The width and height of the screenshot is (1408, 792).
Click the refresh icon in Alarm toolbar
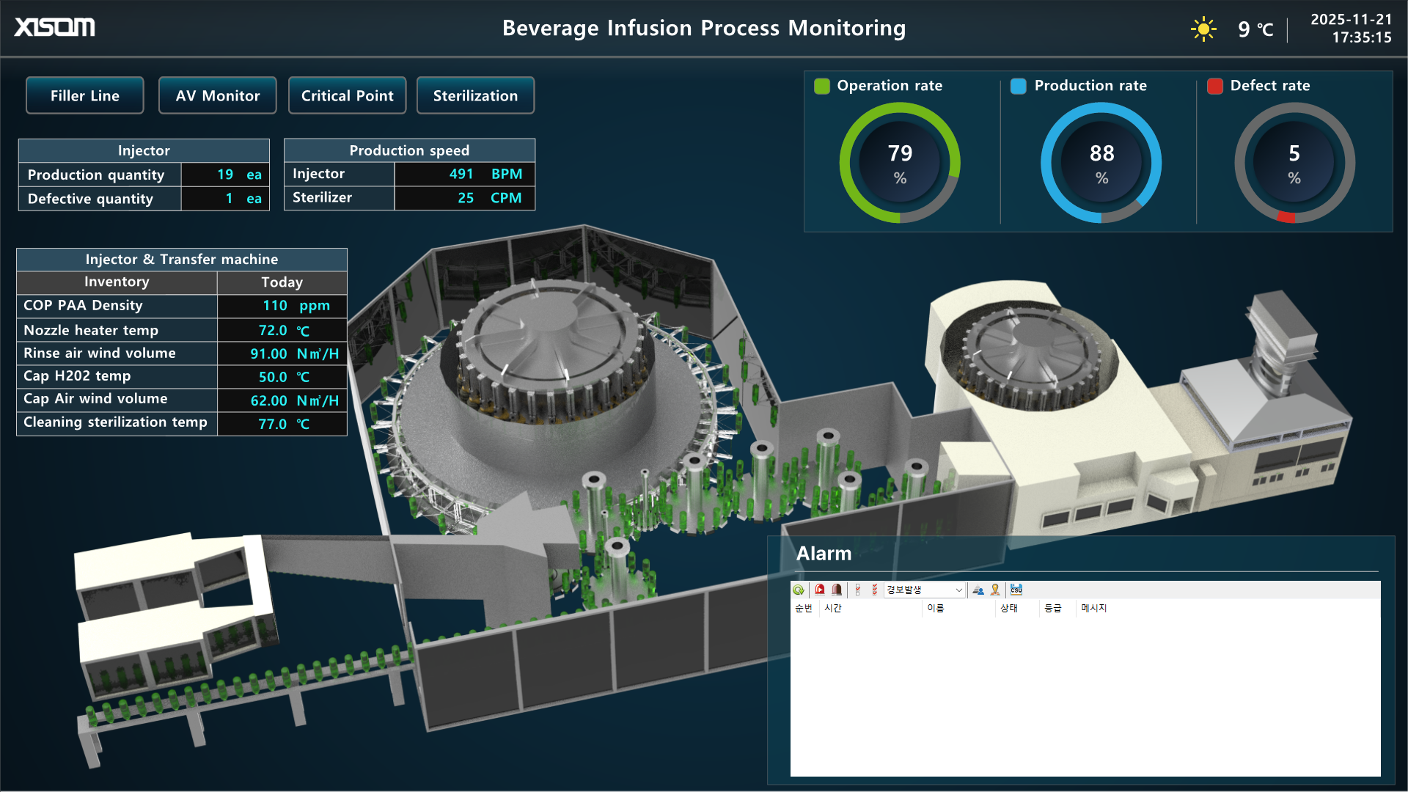(x=799, y=590)
